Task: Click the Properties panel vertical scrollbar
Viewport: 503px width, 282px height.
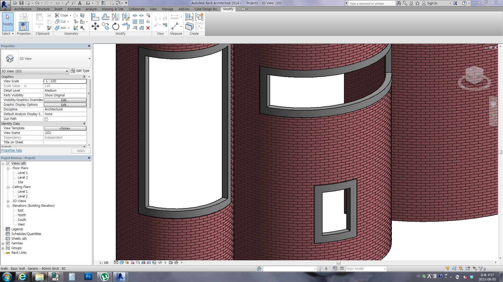Action: coord(89,93)
